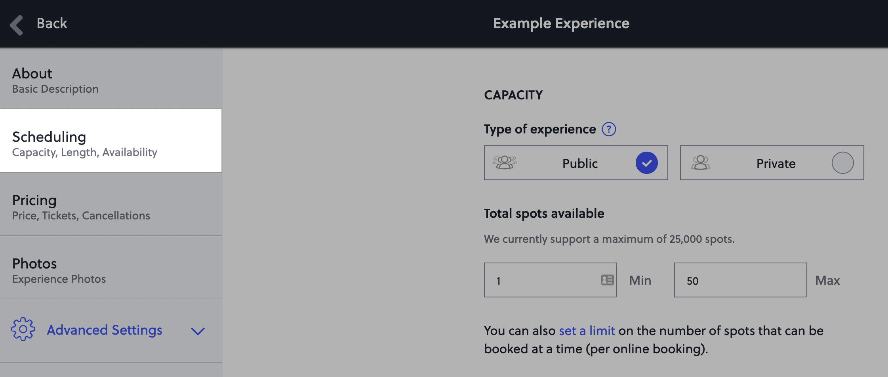Click the autofill card icon in the Min field

click(x=607, y=280)
